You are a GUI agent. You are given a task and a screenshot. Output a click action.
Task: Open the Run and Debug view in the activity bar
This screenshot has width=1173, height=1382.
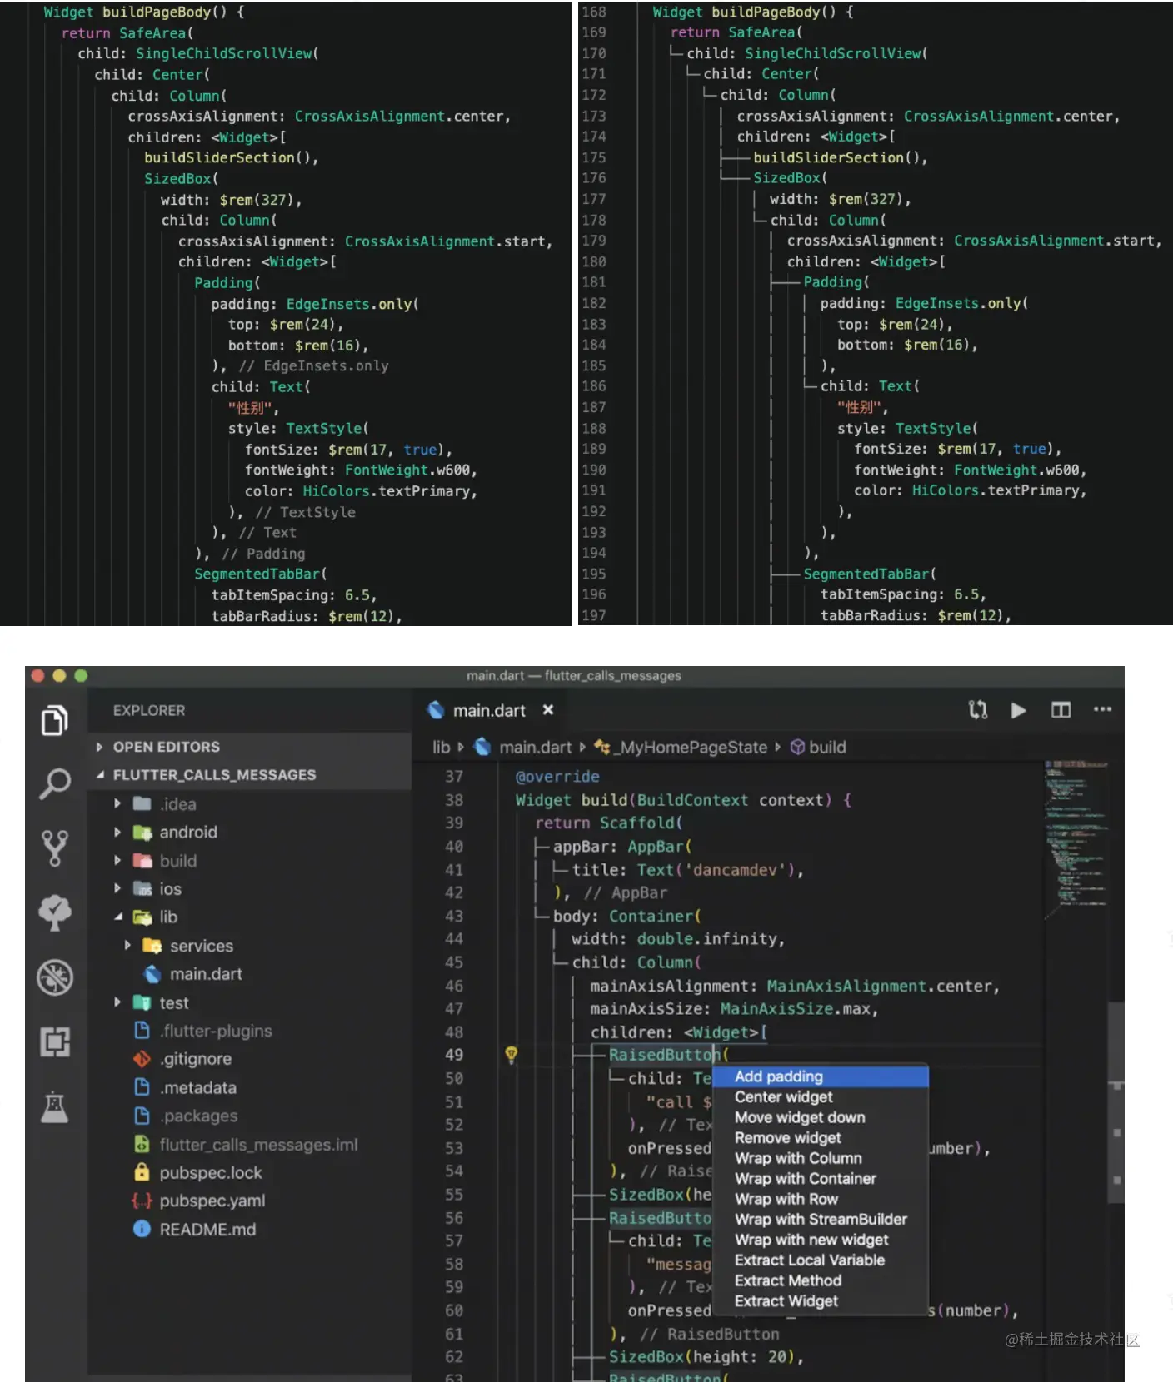[55, 977]
